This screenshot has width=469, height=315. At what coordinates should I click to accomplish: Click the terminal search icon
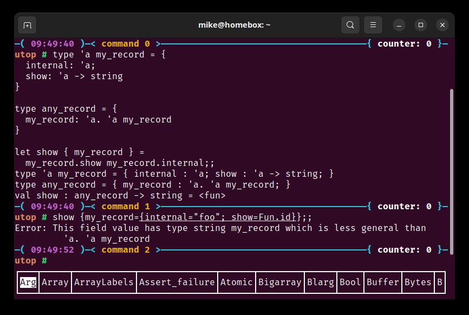coord(350,25)
